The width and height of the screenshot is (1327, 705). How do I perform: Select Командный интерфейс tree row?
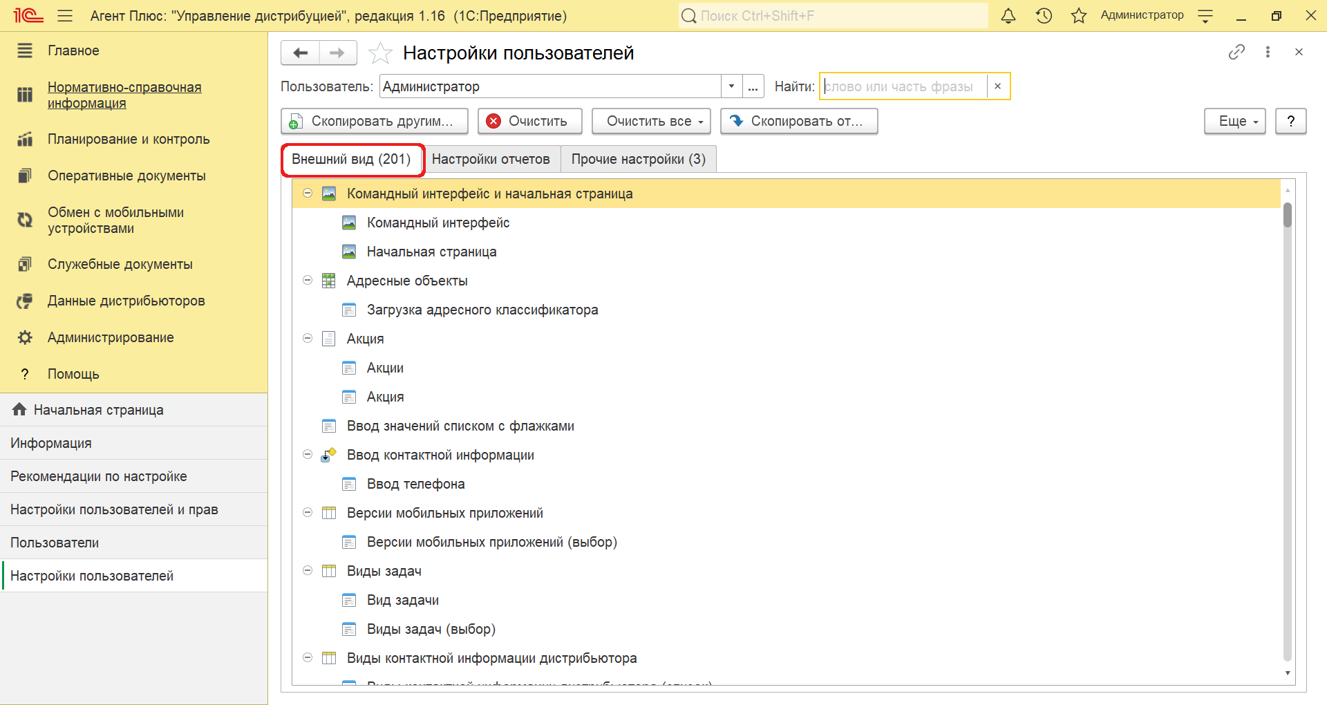(x=787, y=223)
